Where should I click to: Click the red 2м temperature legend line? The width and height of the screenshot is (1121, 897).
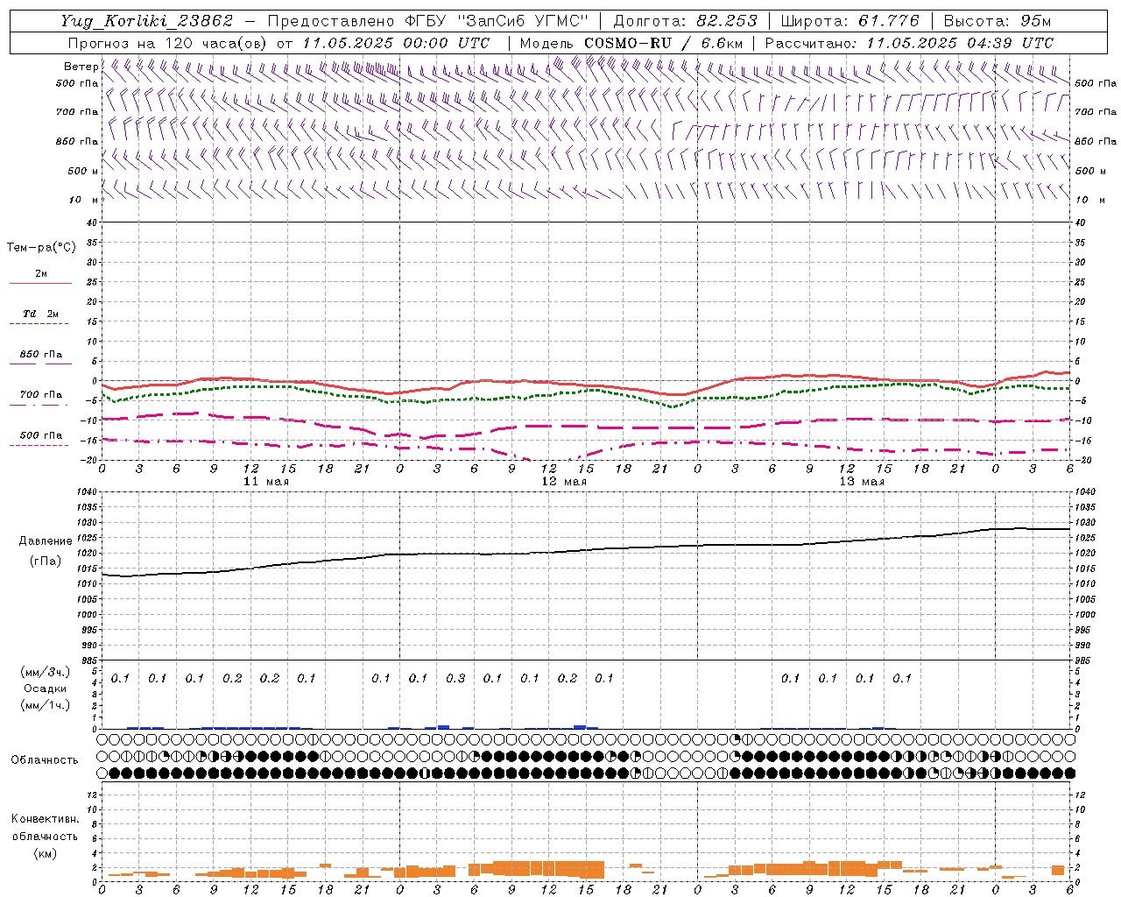(40, 283)
